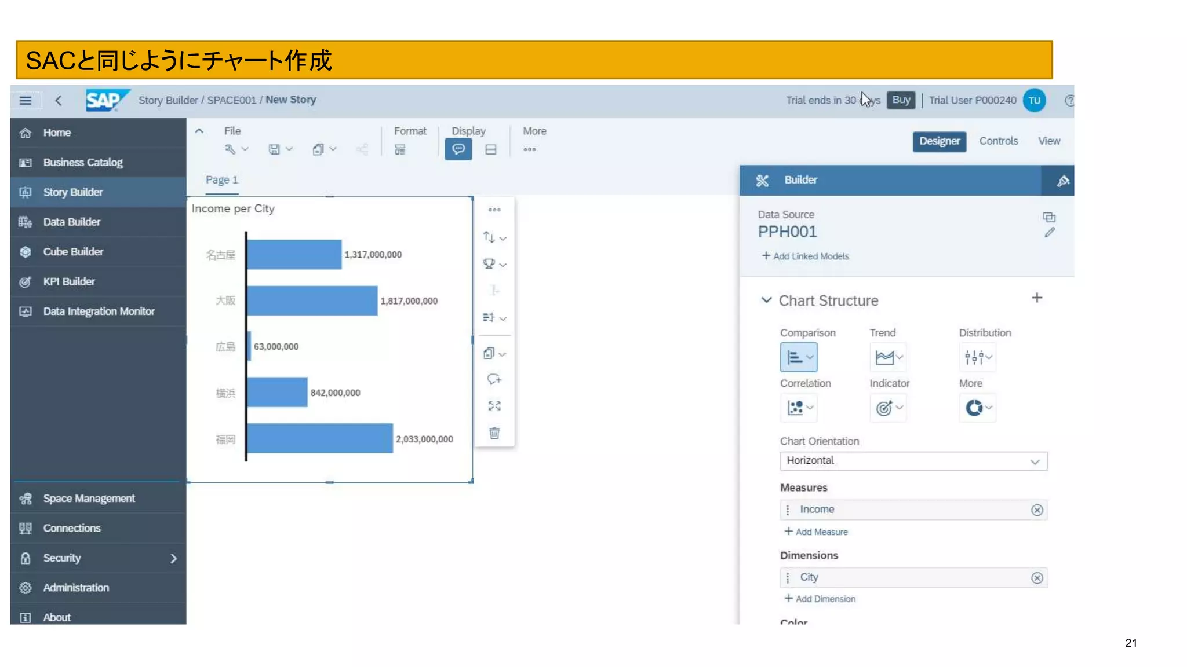Click the fullscreen expand icon beside chart
Viewport: 1187px width, 667px height.
pos(494,406)
